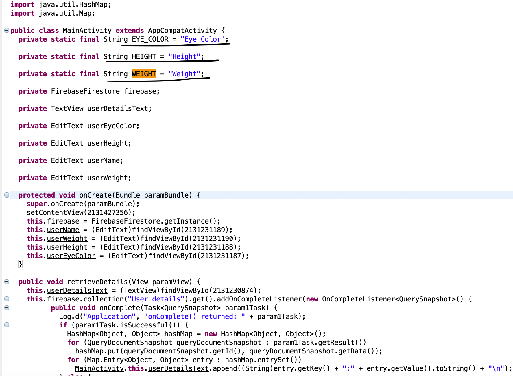Click the "Height" string literal
The height and width of the screenshot is (376, 513).
point(184,57)
